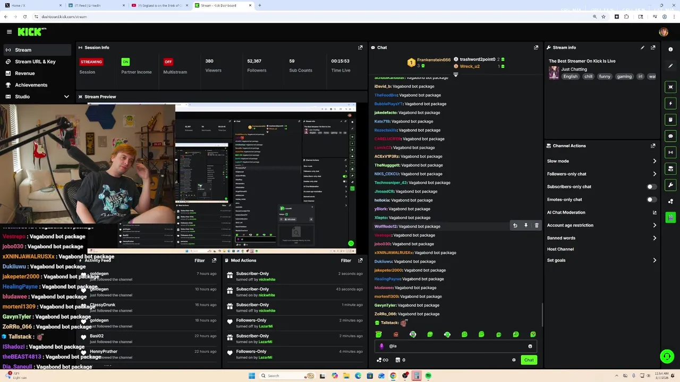Open the Windows Start menu
680x382 pixels.
tap(252, 376)
